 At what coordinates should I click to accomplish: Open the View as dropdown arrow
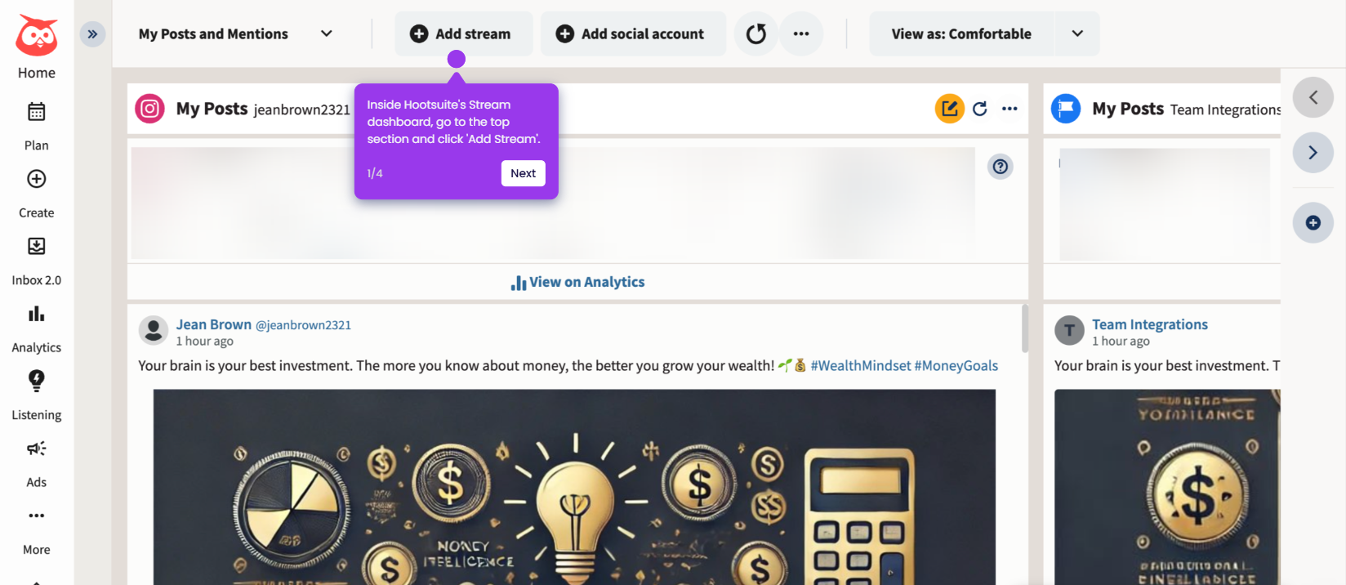coord(1077,33)
